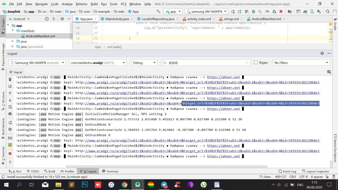
Task: Open the Event Log button
Action: (287, 171)
